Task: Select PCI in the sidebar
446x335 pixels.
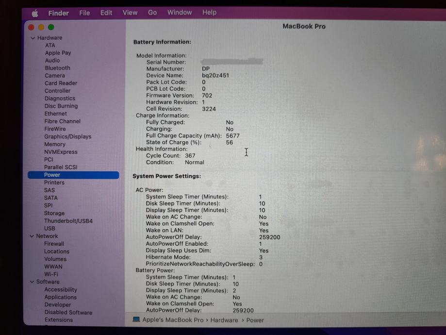Action: pyautogui.click(x=49, y=159)
